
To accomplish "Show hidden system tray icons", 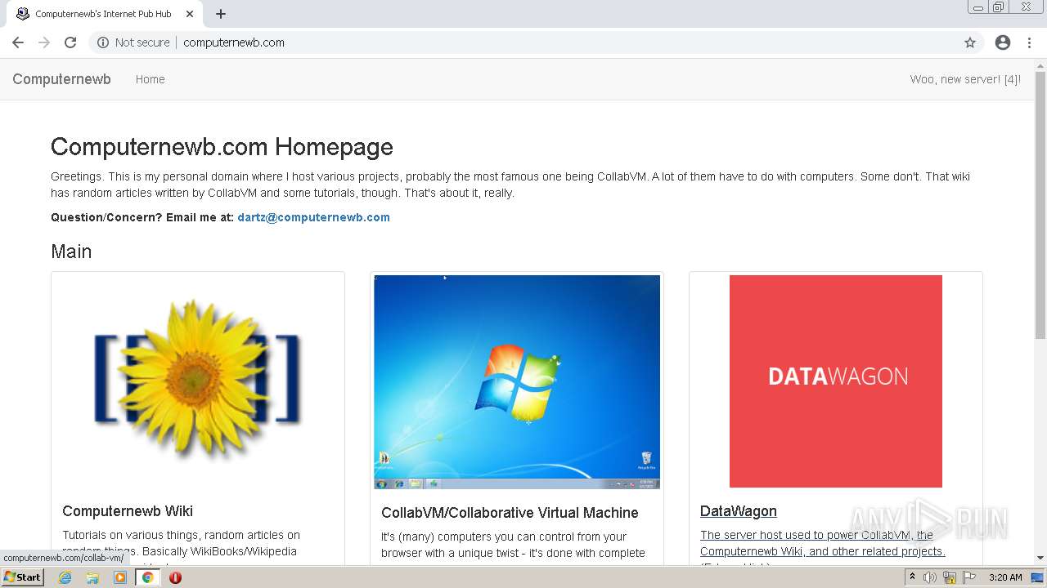I will pyautogui.click(x=912, y=577).
